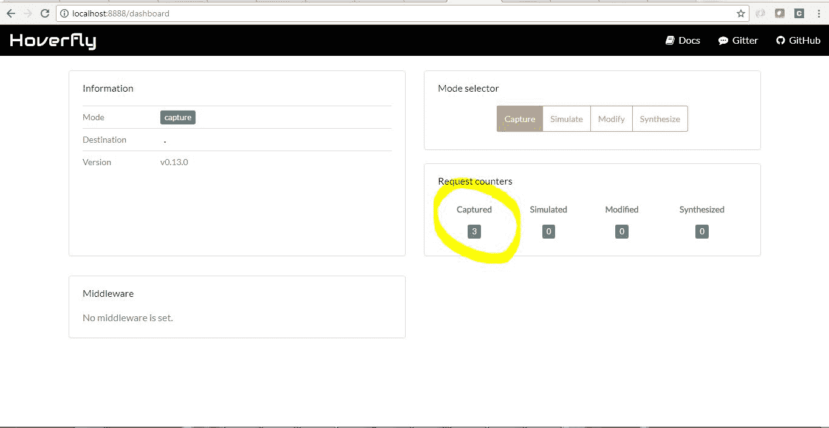Switch to Modify mode
The height and width of the screenshot is (428, 829).
(x=612, y=119)
